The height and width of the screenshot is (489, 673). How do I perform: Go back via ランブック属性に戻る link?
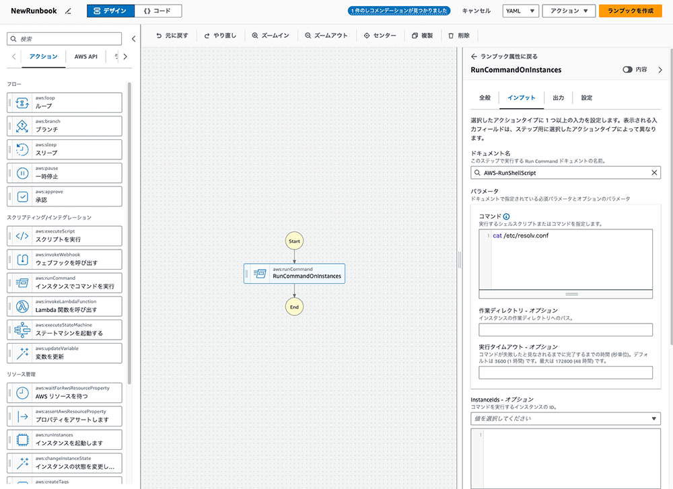[504, 57]
